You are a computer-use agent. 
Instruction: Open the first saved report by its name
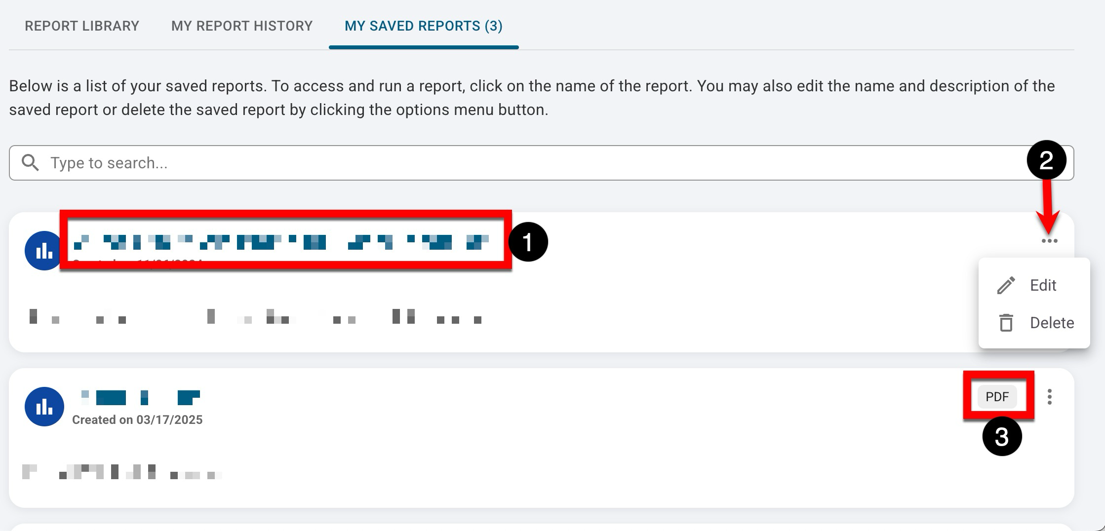pos(281,242)
